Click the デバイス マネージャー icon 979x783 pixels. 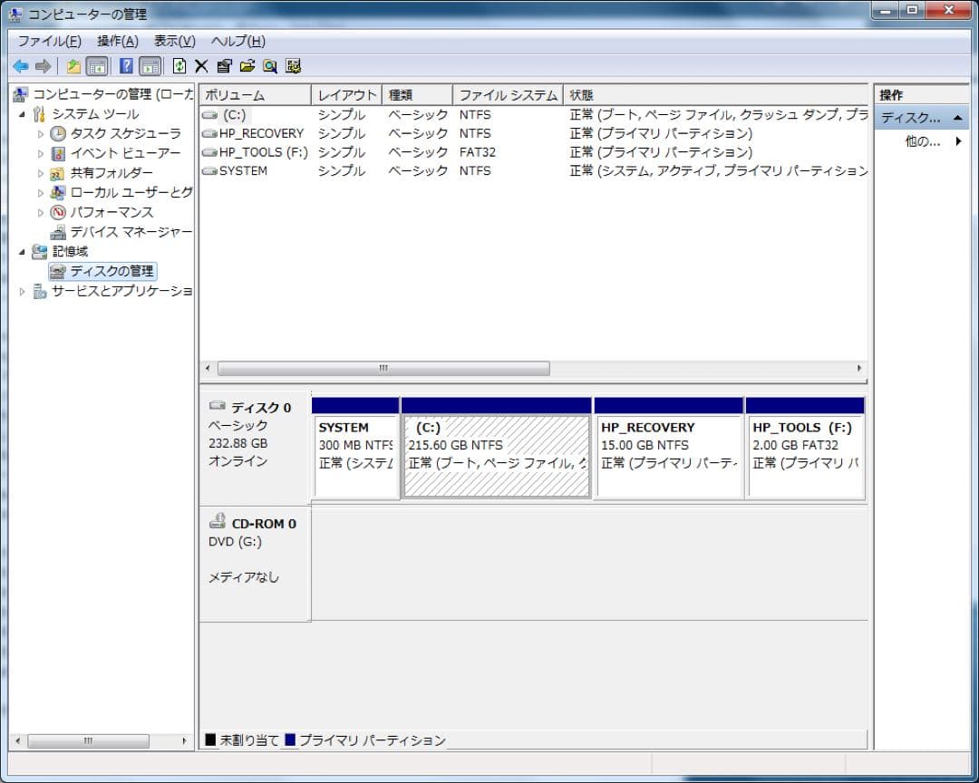tap(58, 232)
